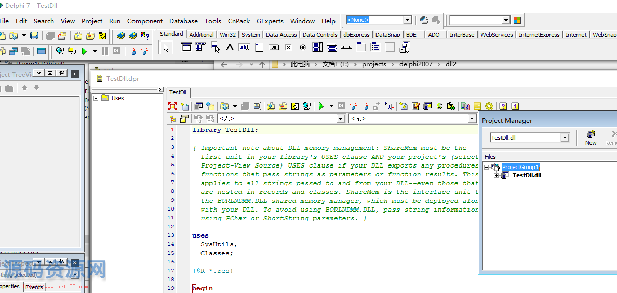Click the 'library TestDll;' code line

(x=225, y=130)
